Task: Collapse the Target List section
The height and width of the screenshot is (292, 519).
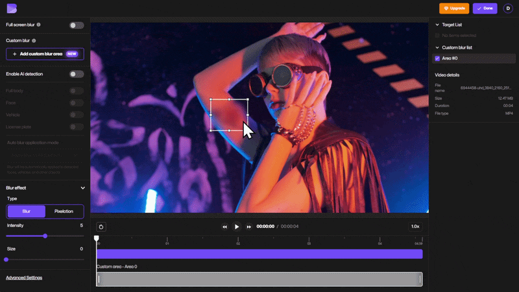Action: [437, 25]
